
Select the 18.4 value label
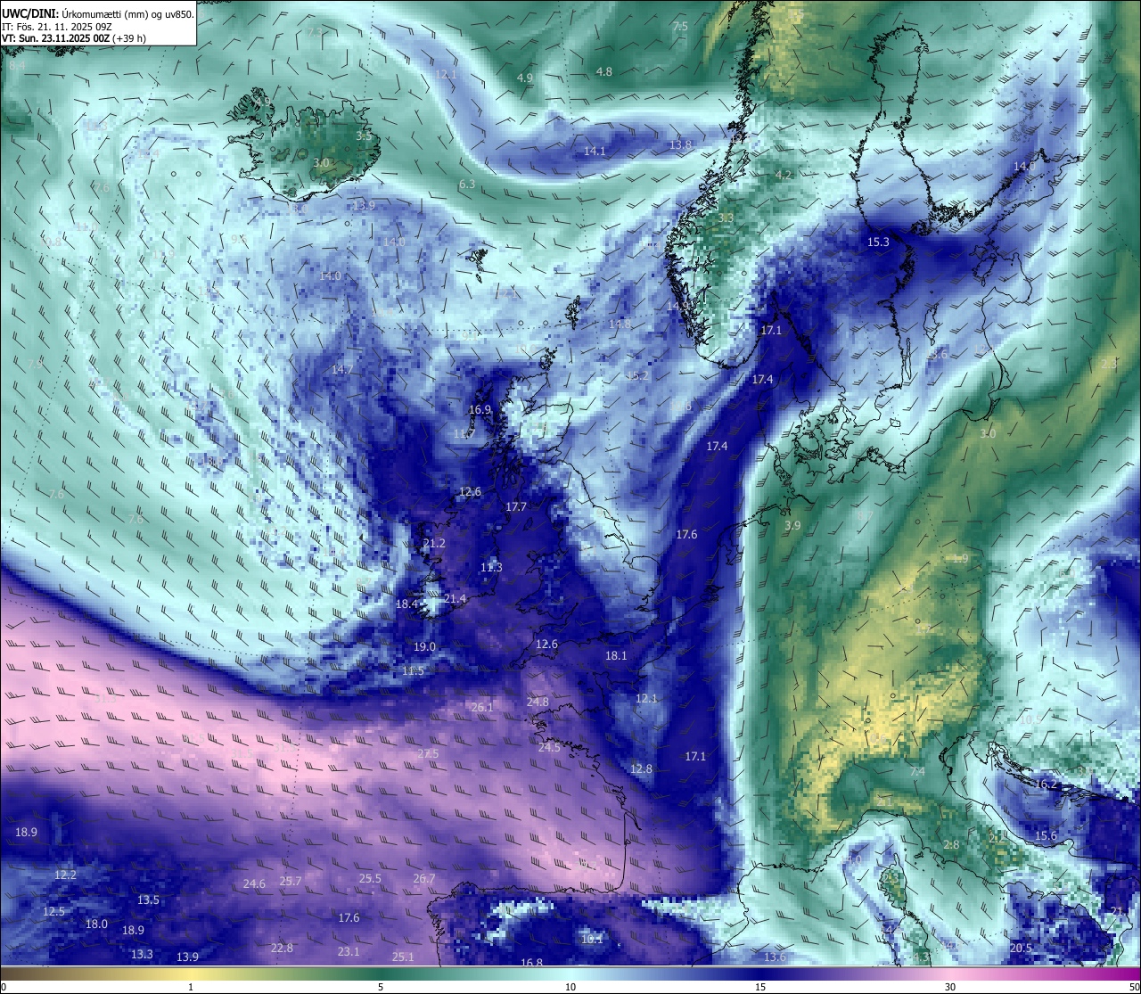406,604
